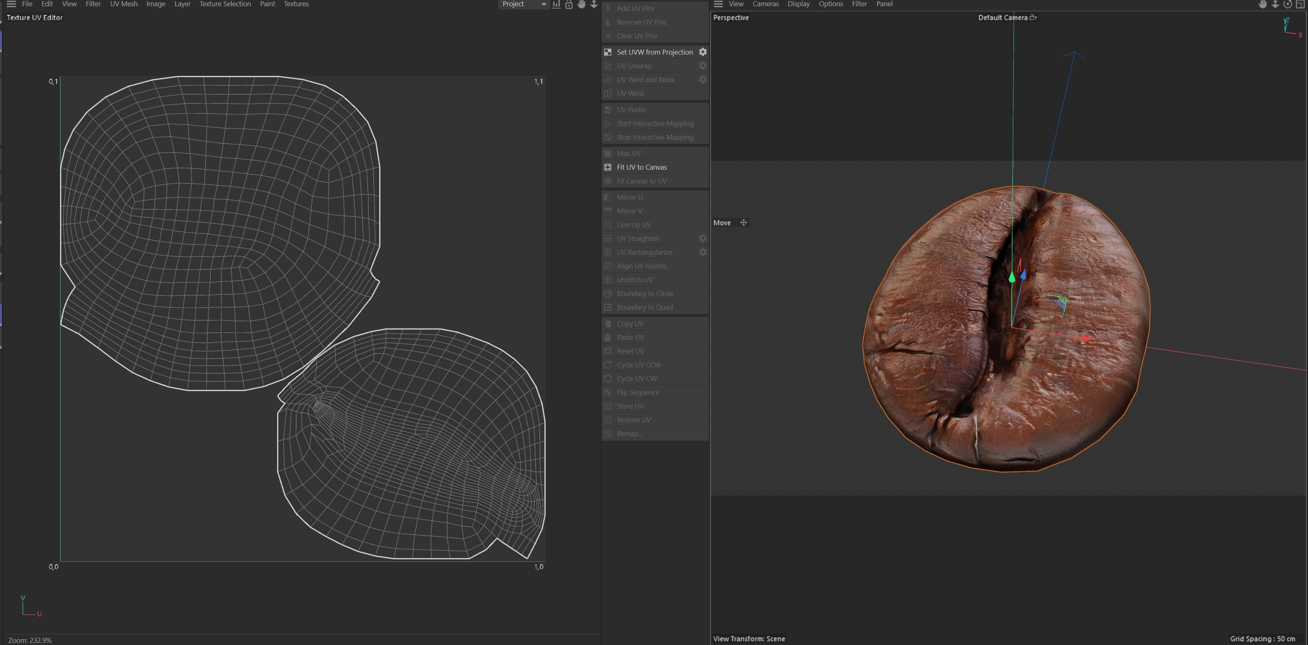Click the Fit UV to Canvas command
This screenshot has height=645, width=1308.
(x=641, y=167)
